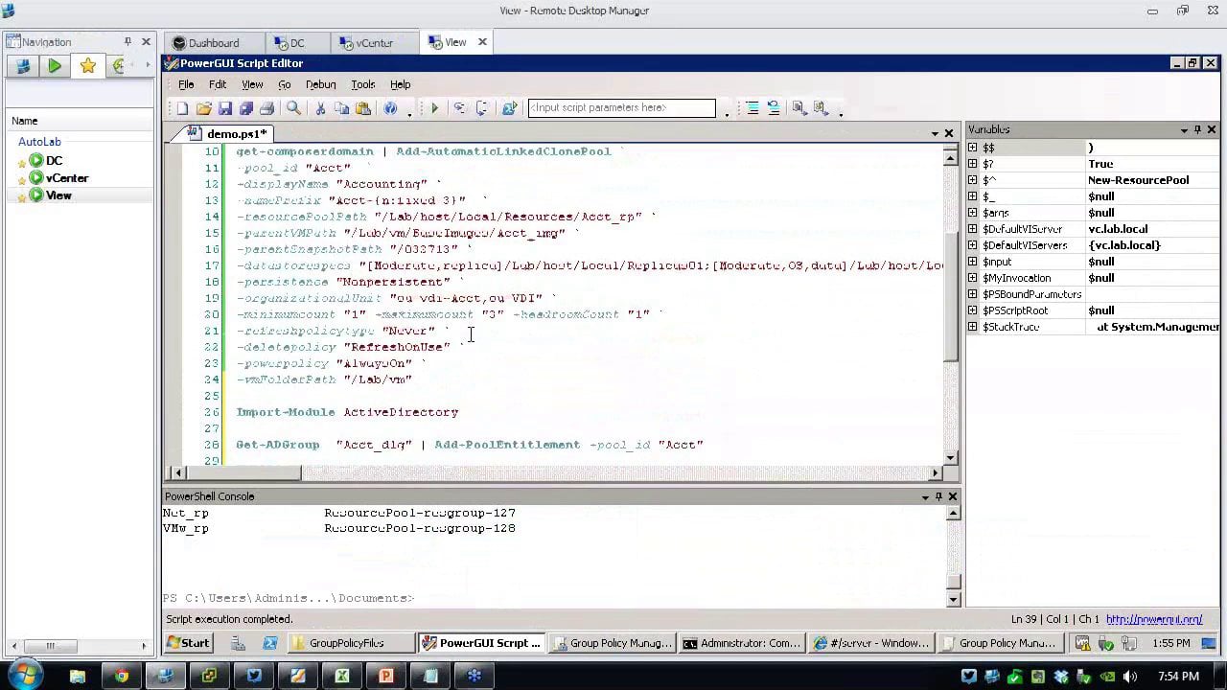Close the demo.ps1 document with the X
Viewport: 1227px width, 690px height.
tap(949, 133)
